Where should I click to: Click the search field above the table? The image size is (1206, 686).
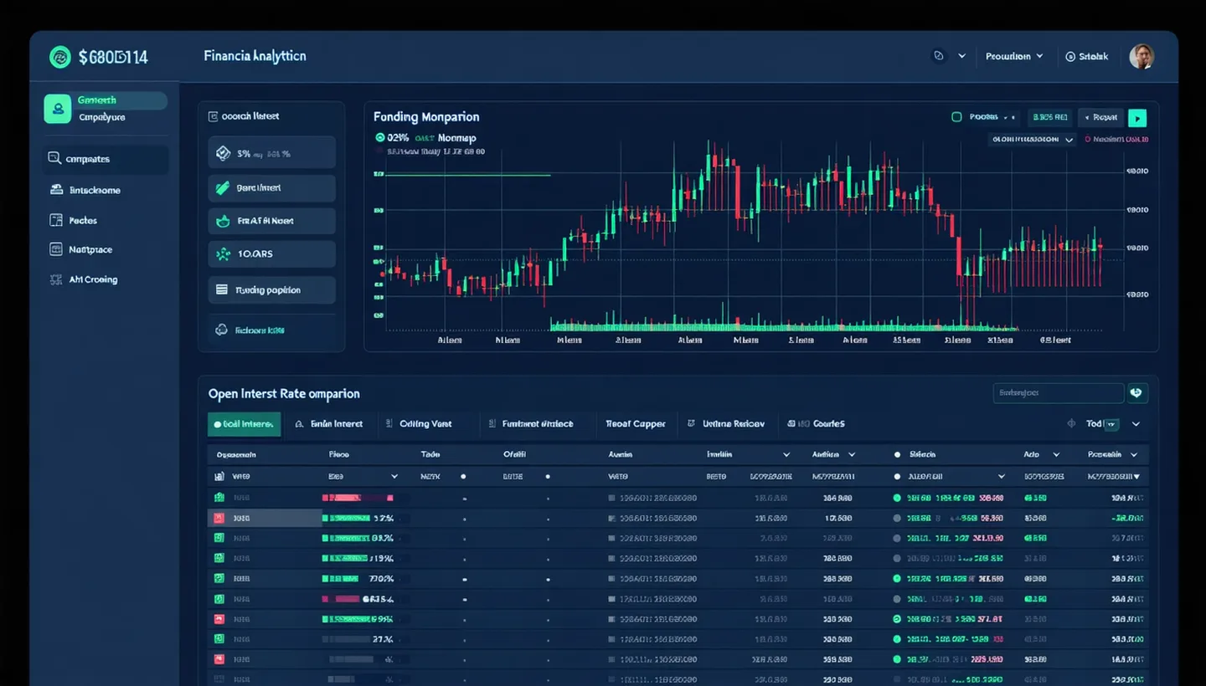coord(1059,392)
